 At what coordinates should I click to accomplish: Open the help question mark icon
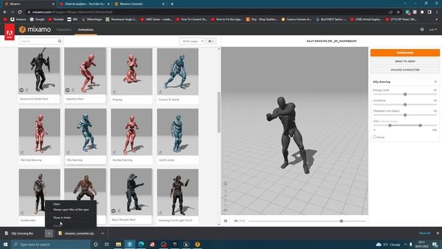tap(422, 29)
